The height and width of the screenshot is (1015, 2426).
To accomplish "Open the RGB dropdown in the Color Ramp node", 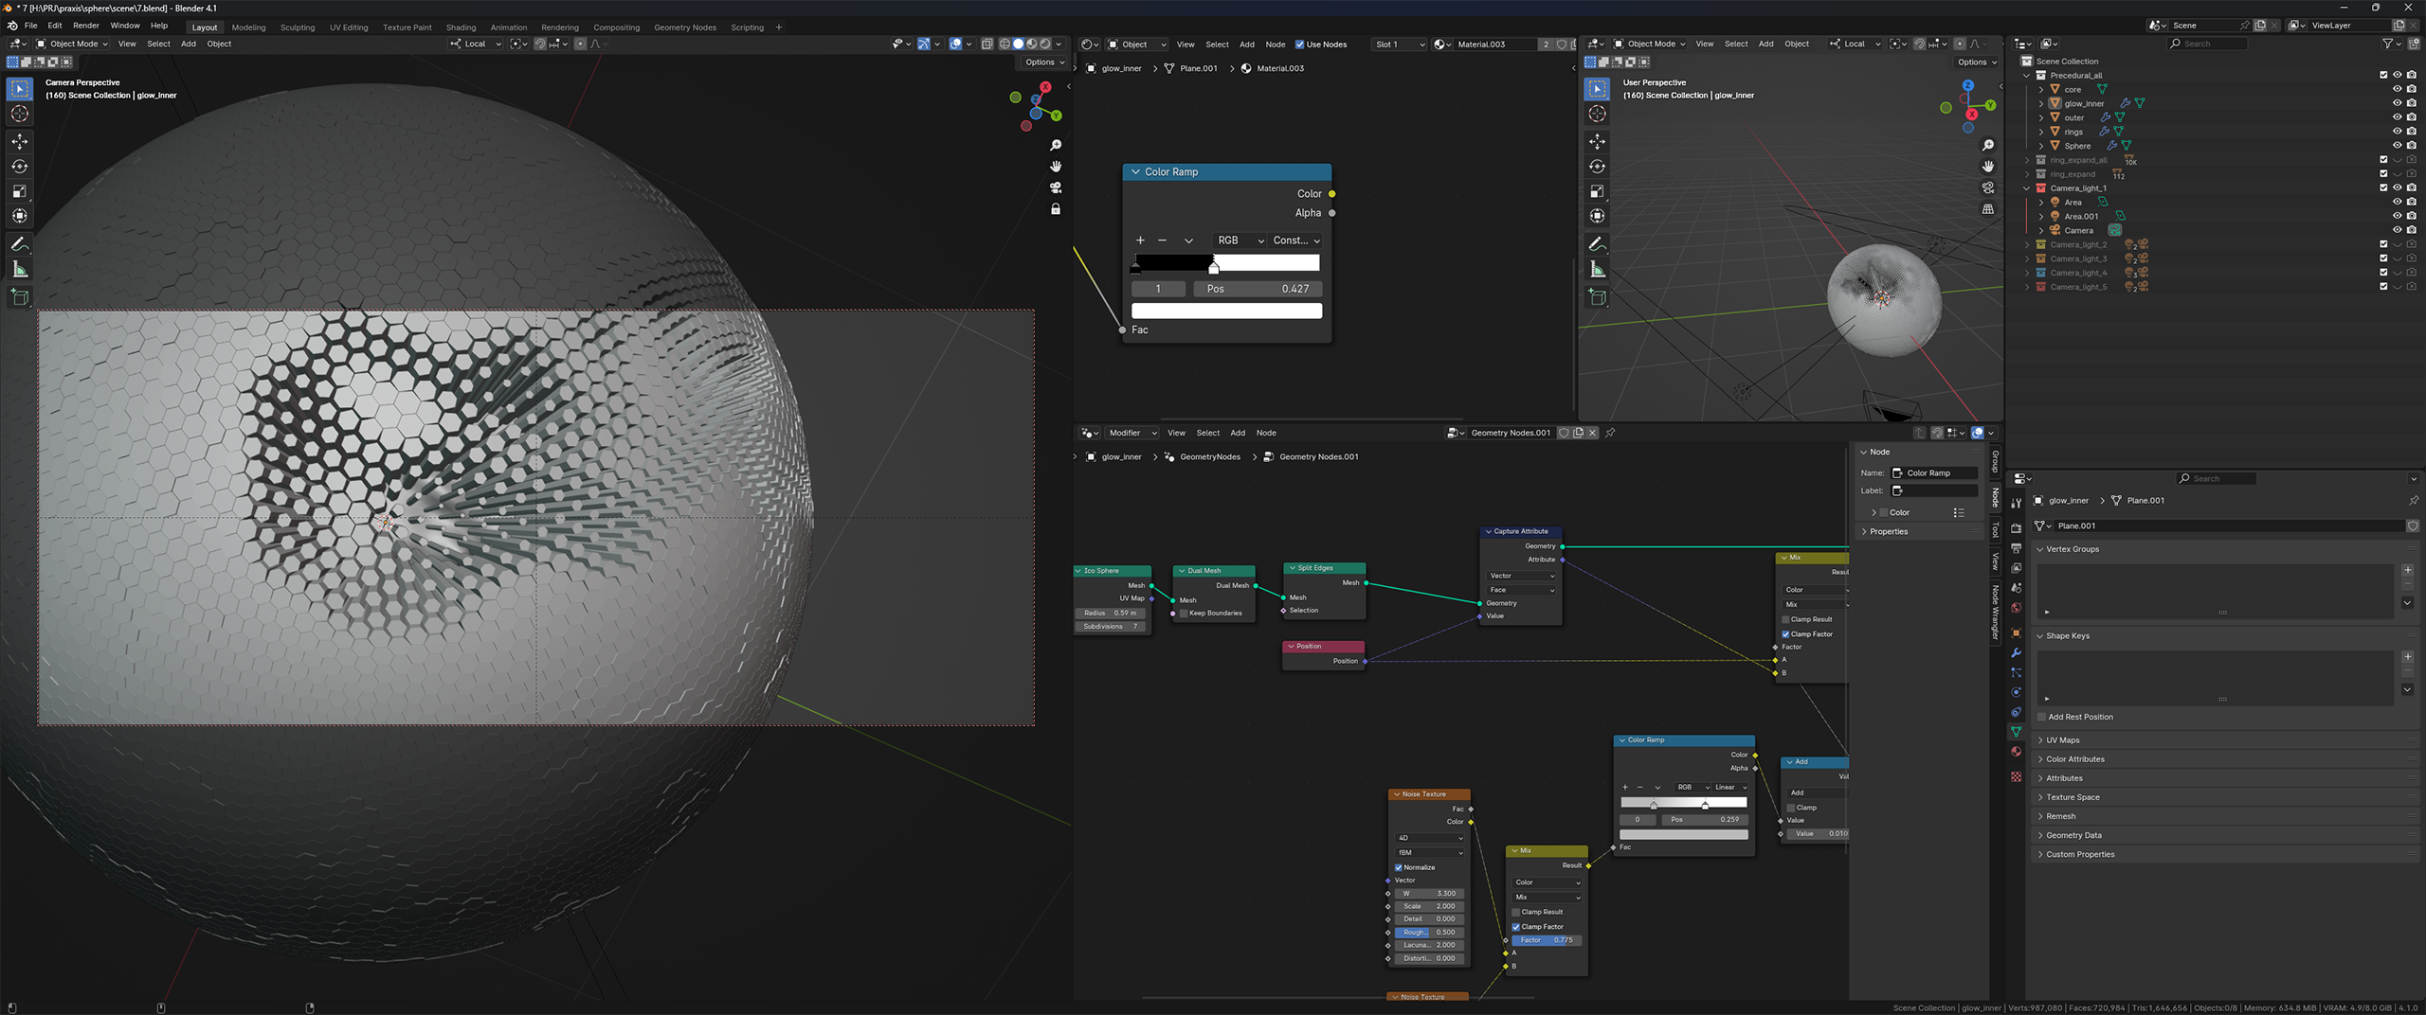I will point(1238,240).
